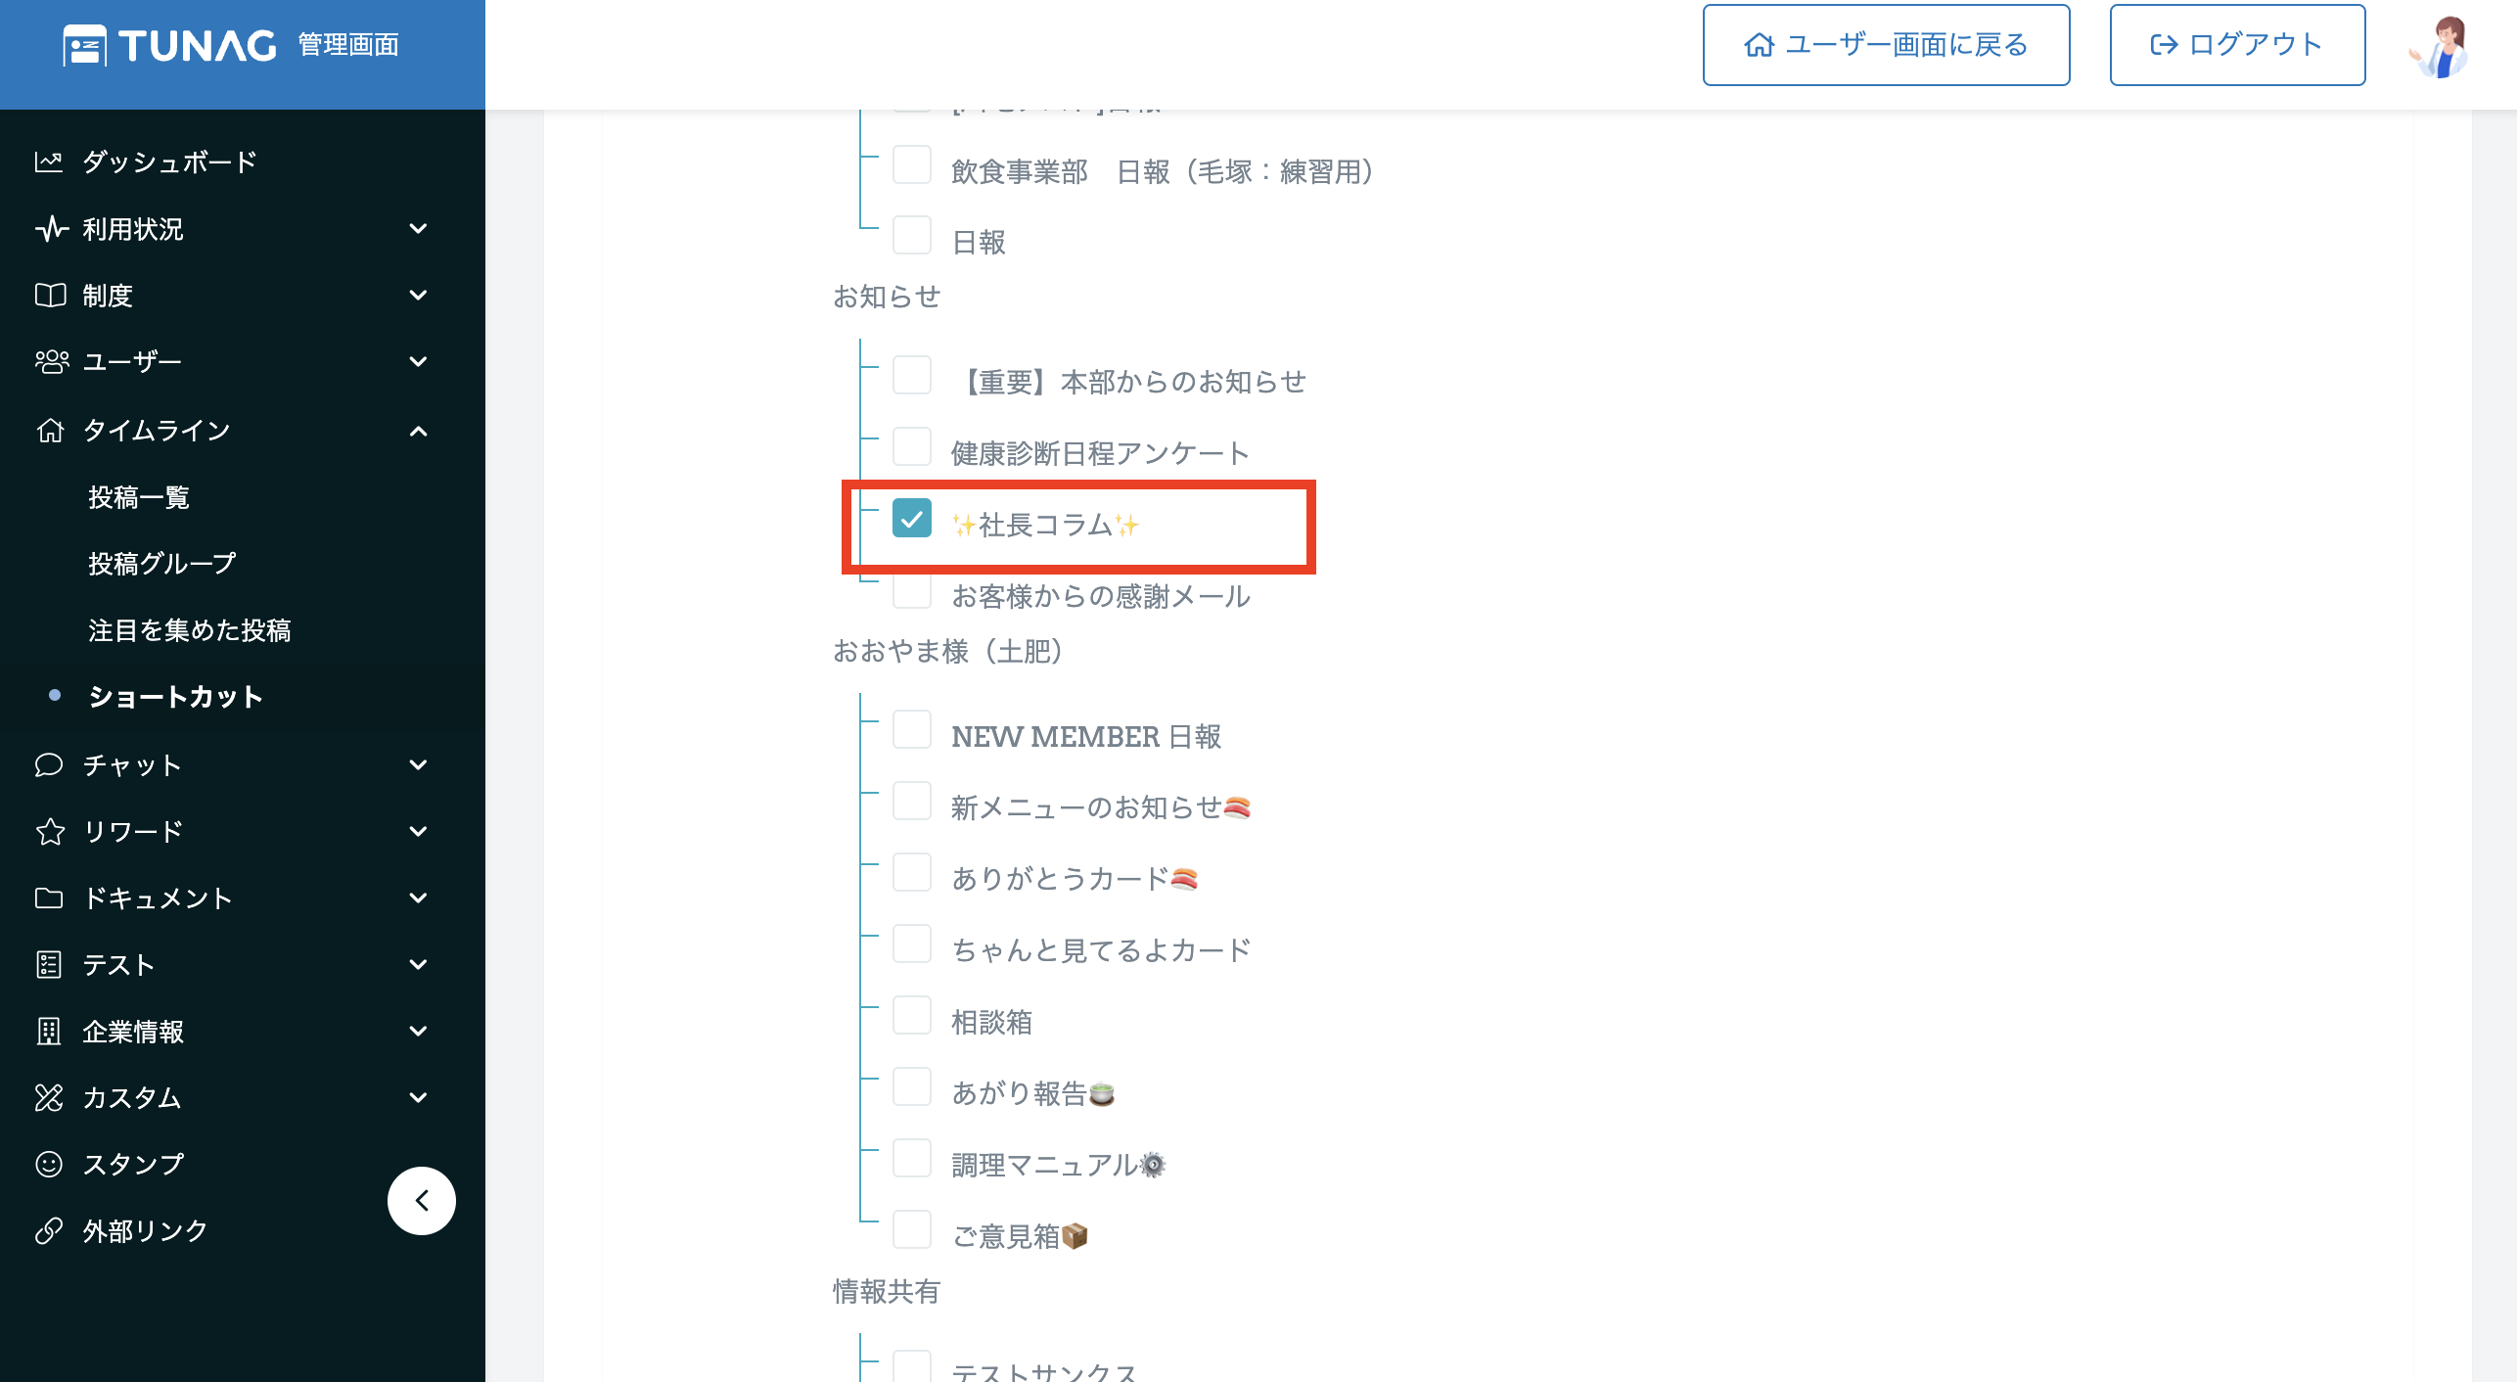Click the 外部リンク chain icon
The width and height of the screenshot is (2517, 1382).
(x=49, y=1230)
